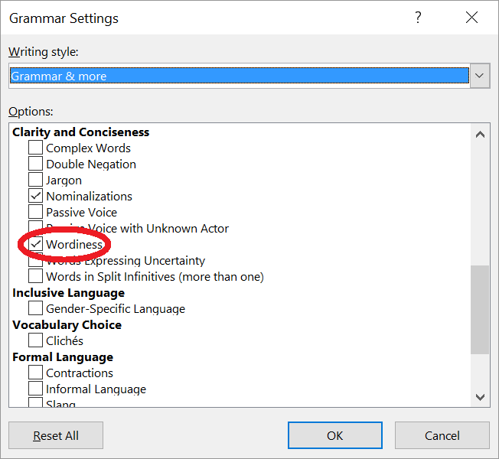This screenshot has width=499, height=459.
Task: Click the options list scroll up arrow
Action: click(480, 135)
